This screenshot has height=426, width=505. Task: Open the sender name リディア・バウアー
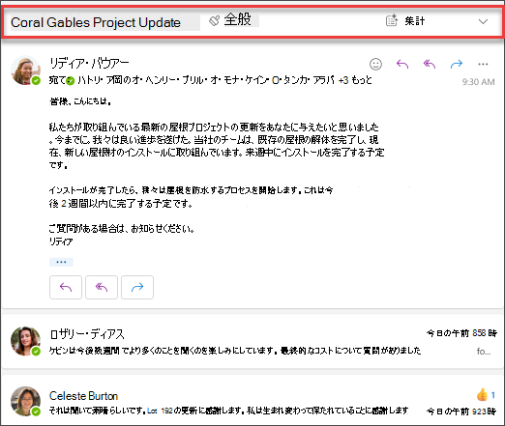click(x=89, y=63)
